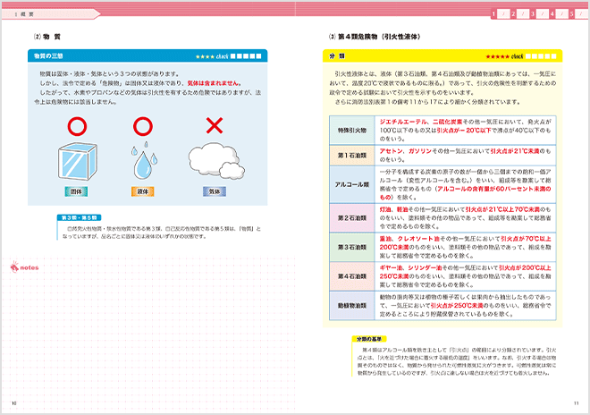Click page number 11
The height and width of the screenshot is (415, 590).
click(x=576, y=403)
